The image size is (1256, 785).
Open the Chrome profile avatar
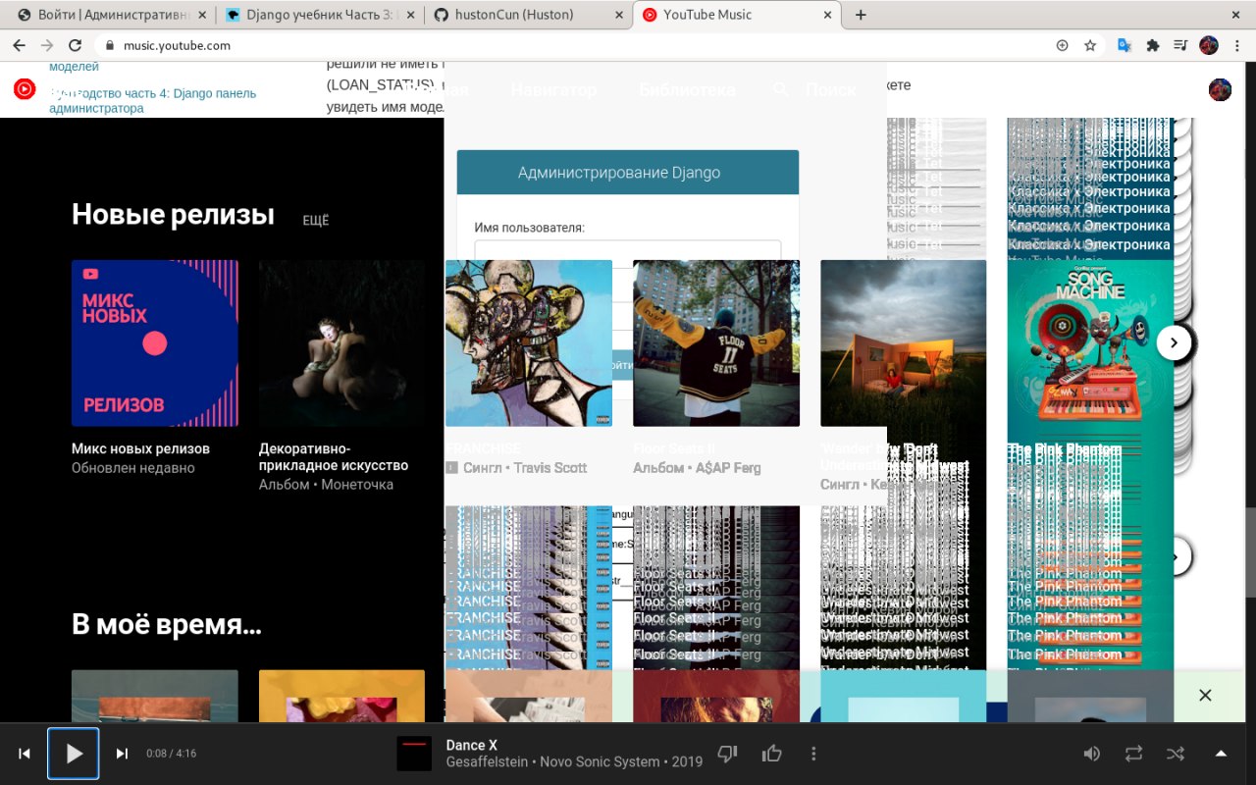(1209, 45)
